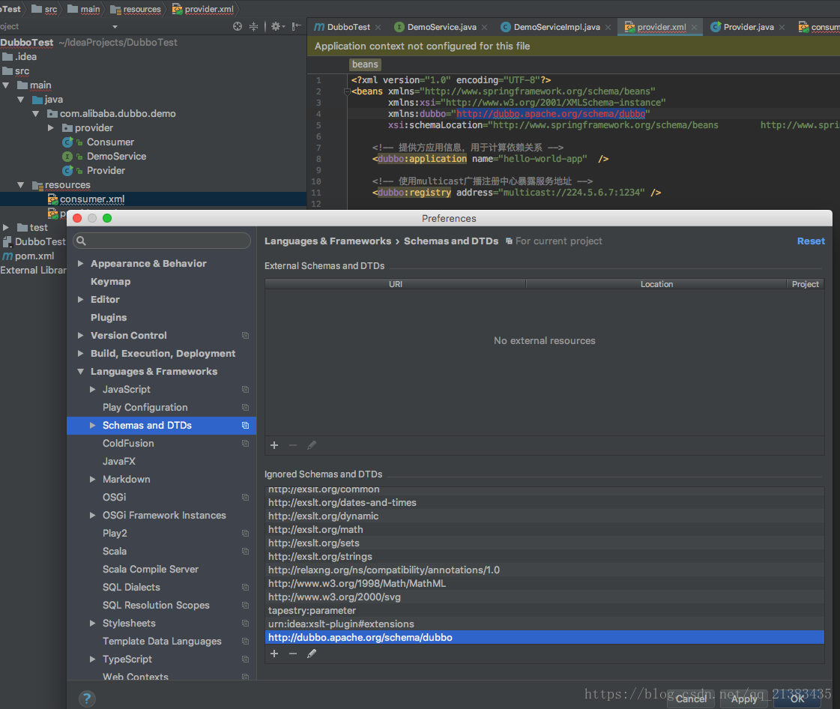Open JavaFX preferences page
Viewport: 840px width, 709px height.
(x=119, y=462)
